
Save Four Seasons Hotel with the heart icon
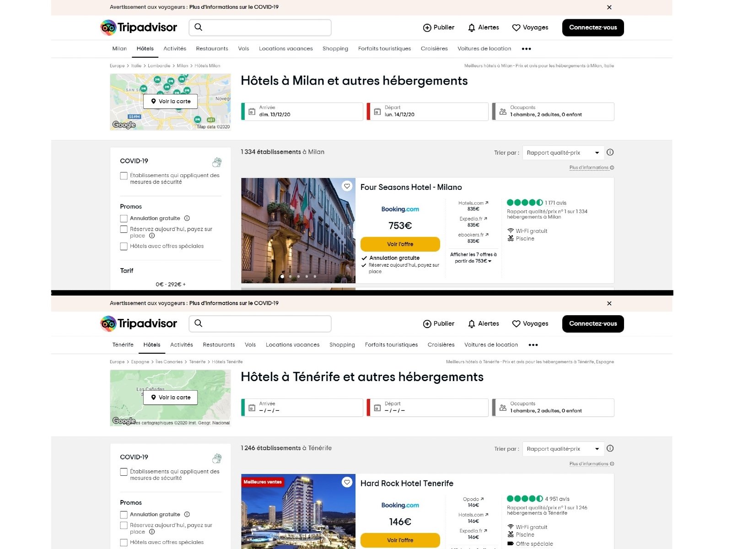coord(346,186)
